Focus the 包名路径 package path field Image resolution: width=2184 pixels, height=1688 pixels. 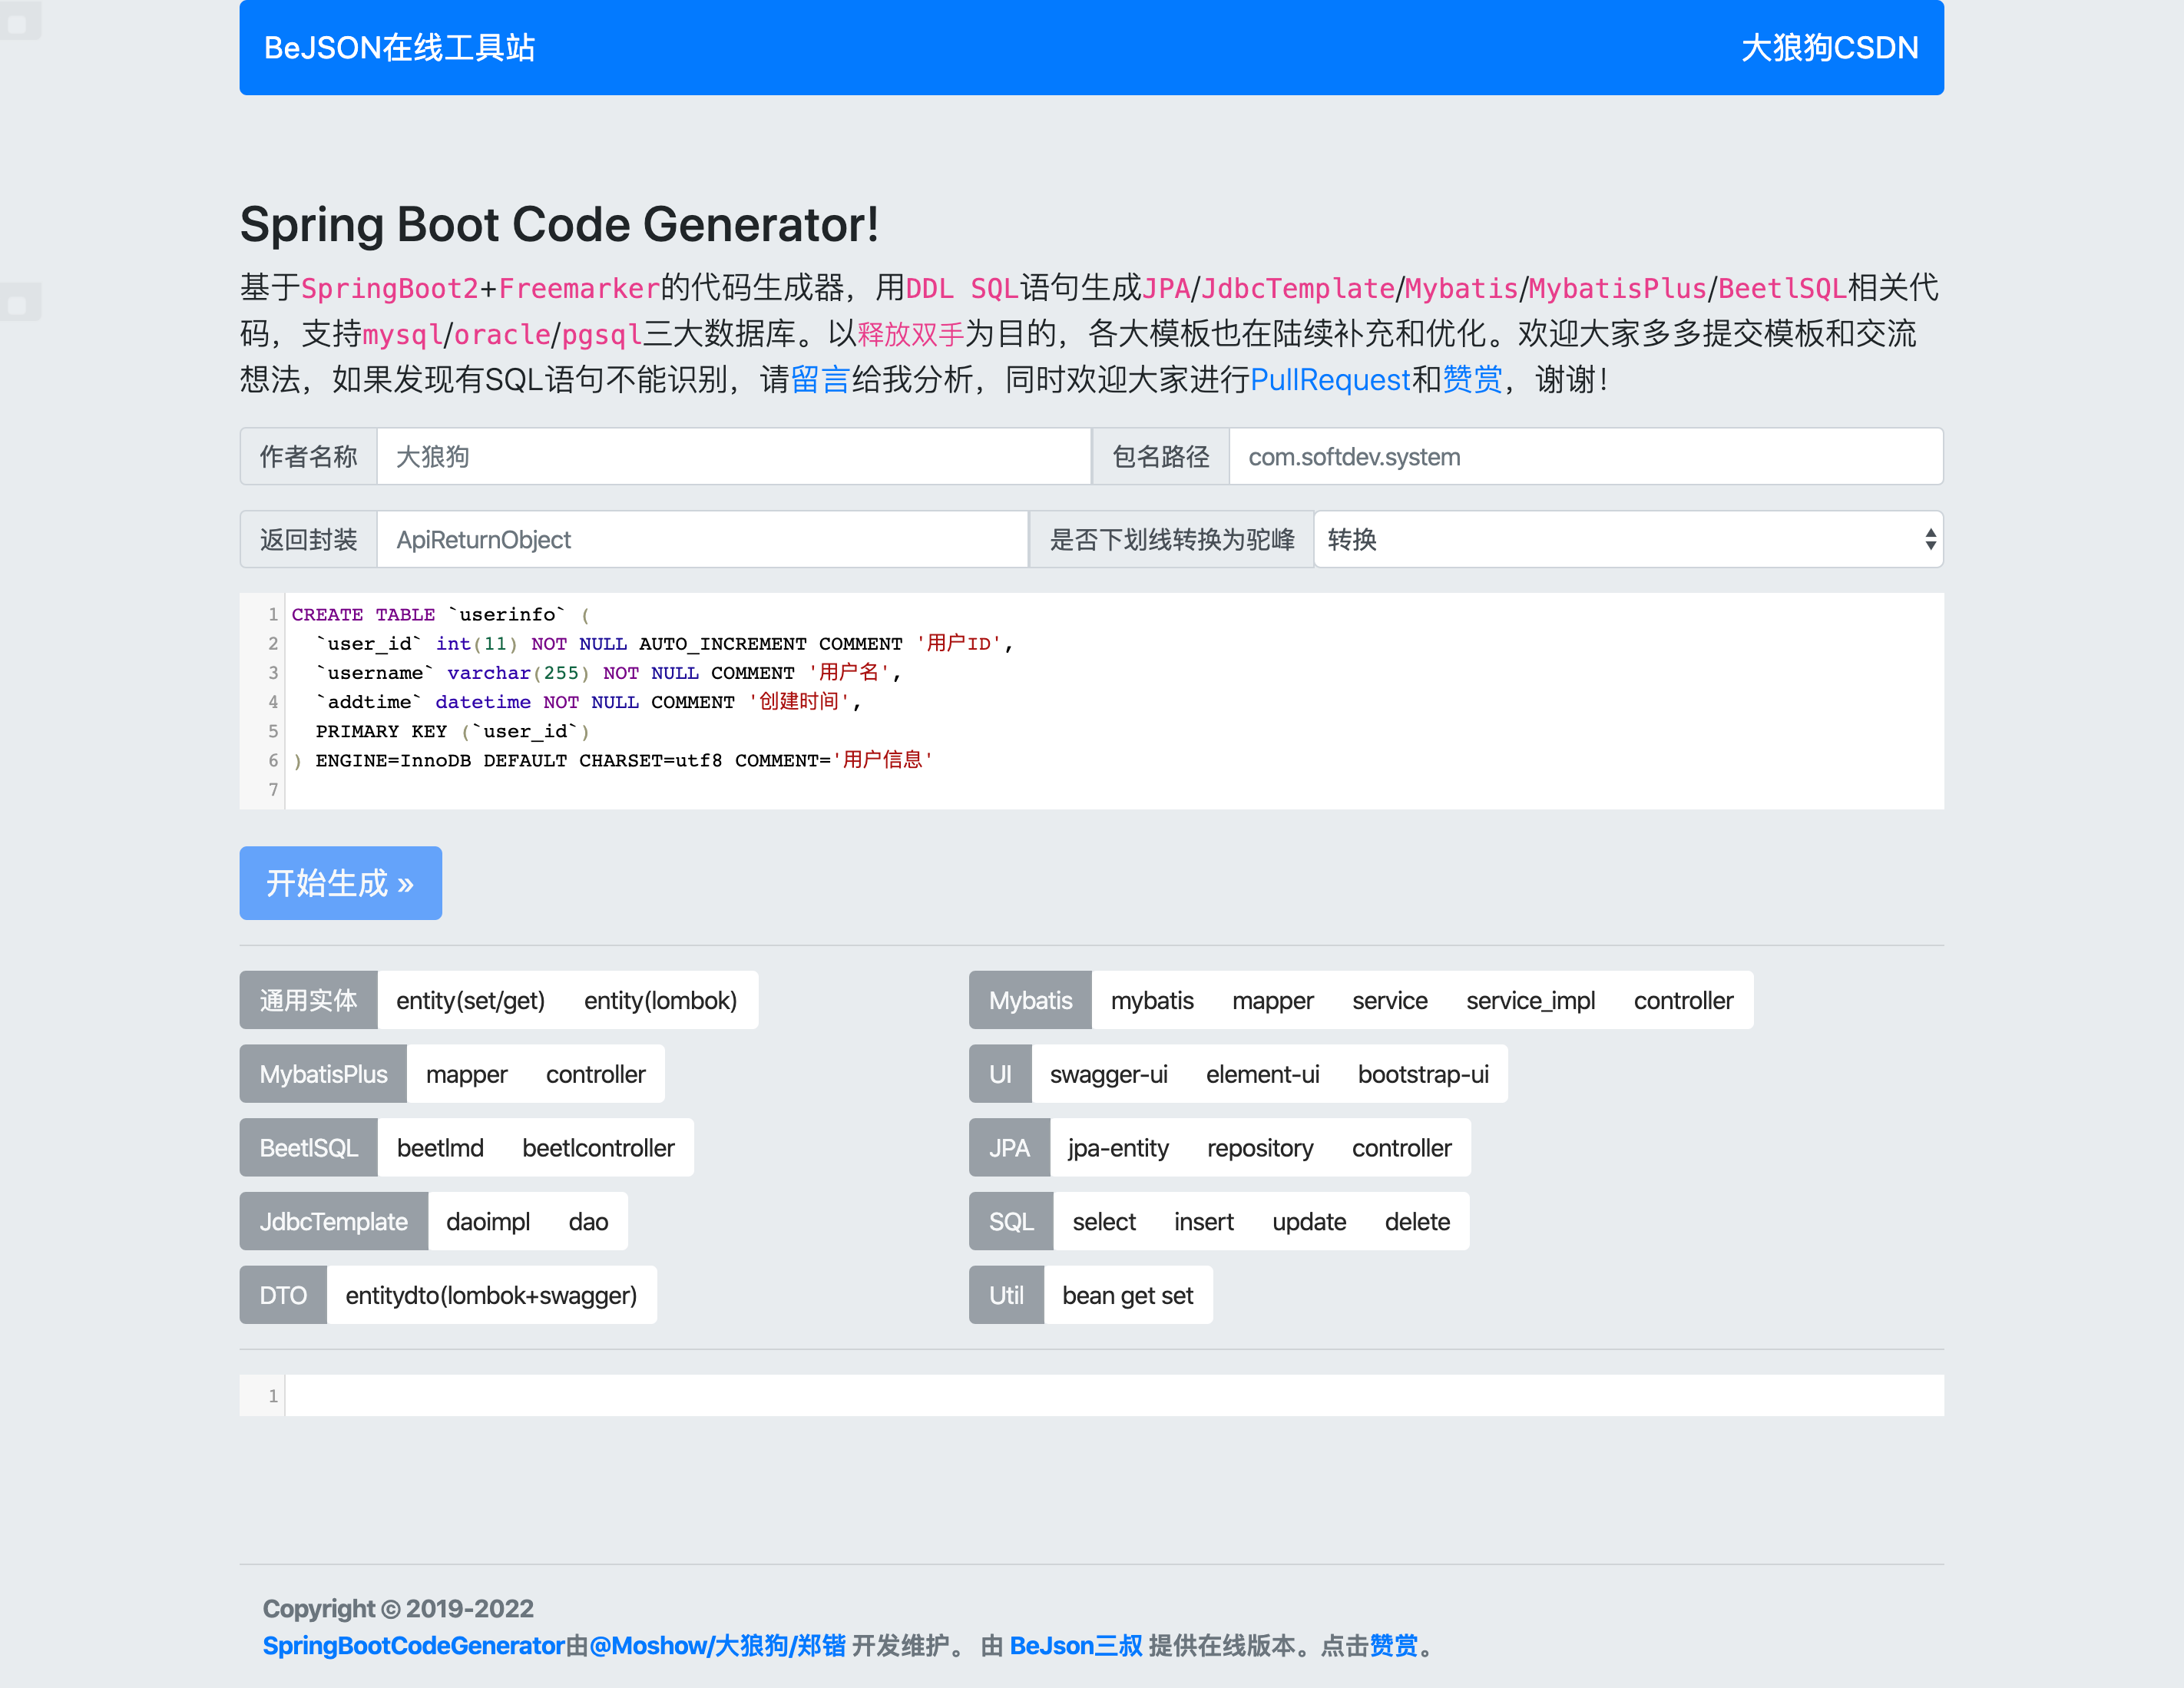click(x=1584, y=457)
